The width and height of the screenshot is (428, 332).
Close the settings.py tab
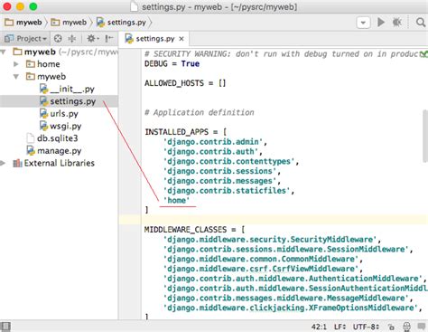(x=181, y=39)
